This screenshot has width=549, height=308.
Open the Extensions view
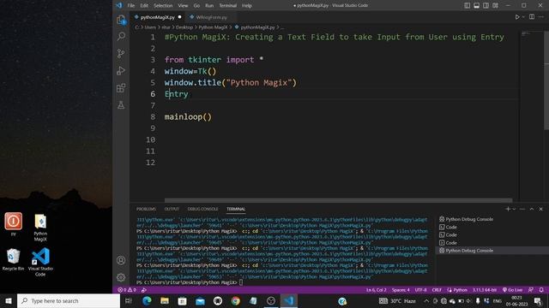pos(121,87)
